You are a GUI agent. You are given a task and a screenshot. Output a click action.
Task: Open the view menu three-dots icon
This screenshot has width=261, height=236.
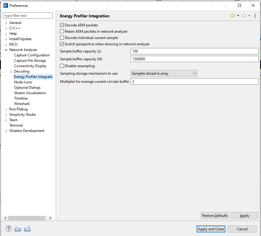coord(255,16)
